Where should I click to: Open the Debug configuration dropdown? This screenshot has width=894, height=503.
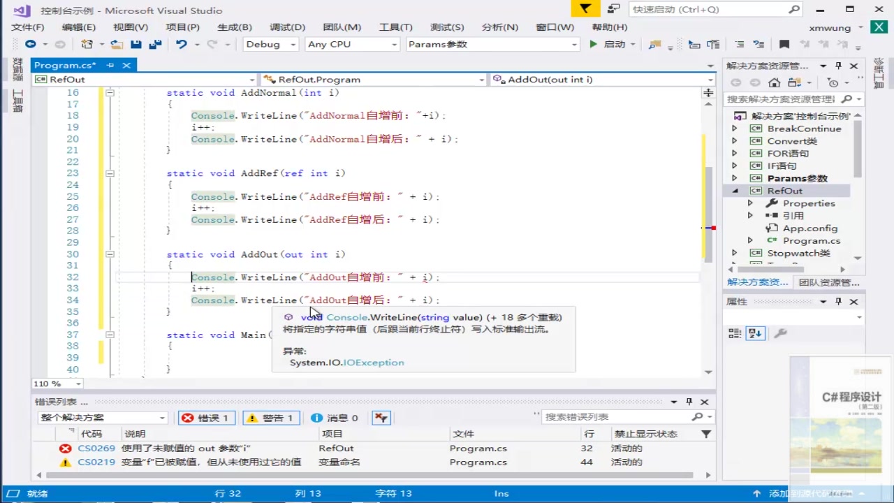click(270, 44)
